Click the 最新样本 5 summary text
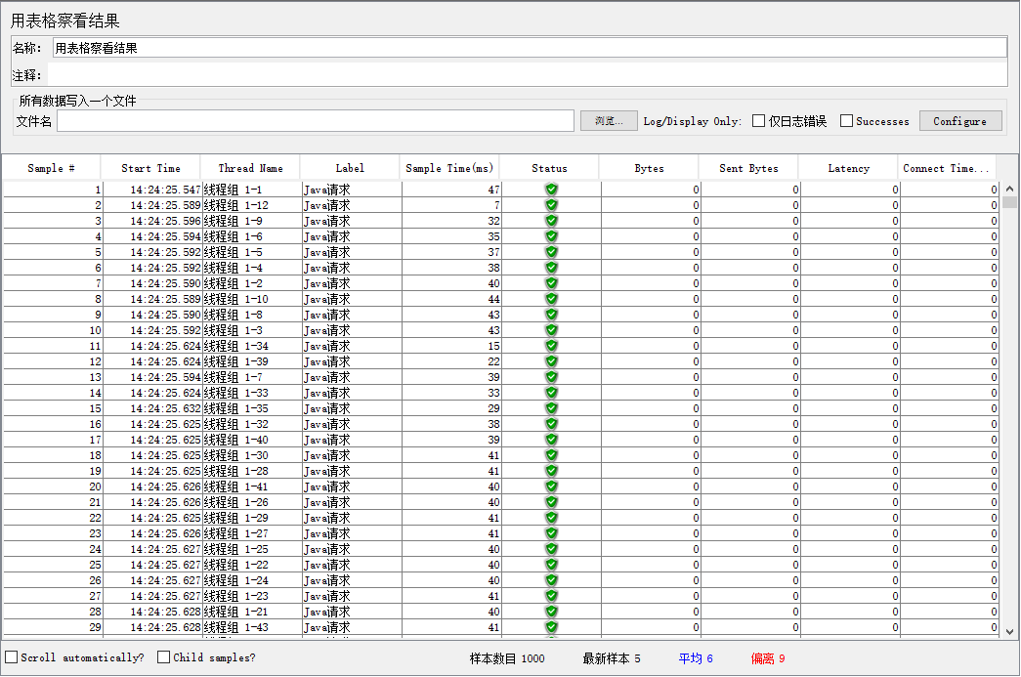 click(612, 658)
